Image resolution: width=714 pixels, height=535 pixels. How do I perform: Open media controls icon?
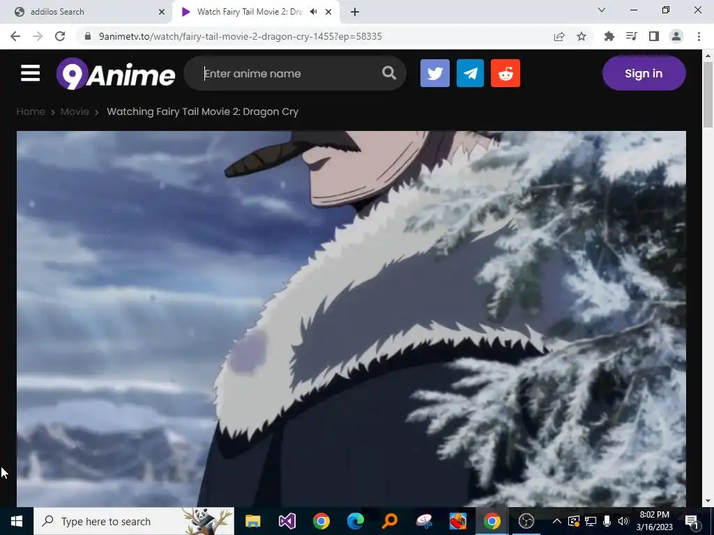click(x=631, y=36)
